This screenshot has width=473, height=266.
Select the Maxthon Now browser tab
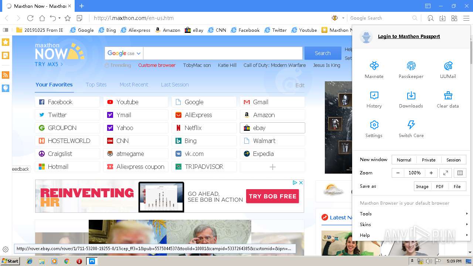(38, 6)
